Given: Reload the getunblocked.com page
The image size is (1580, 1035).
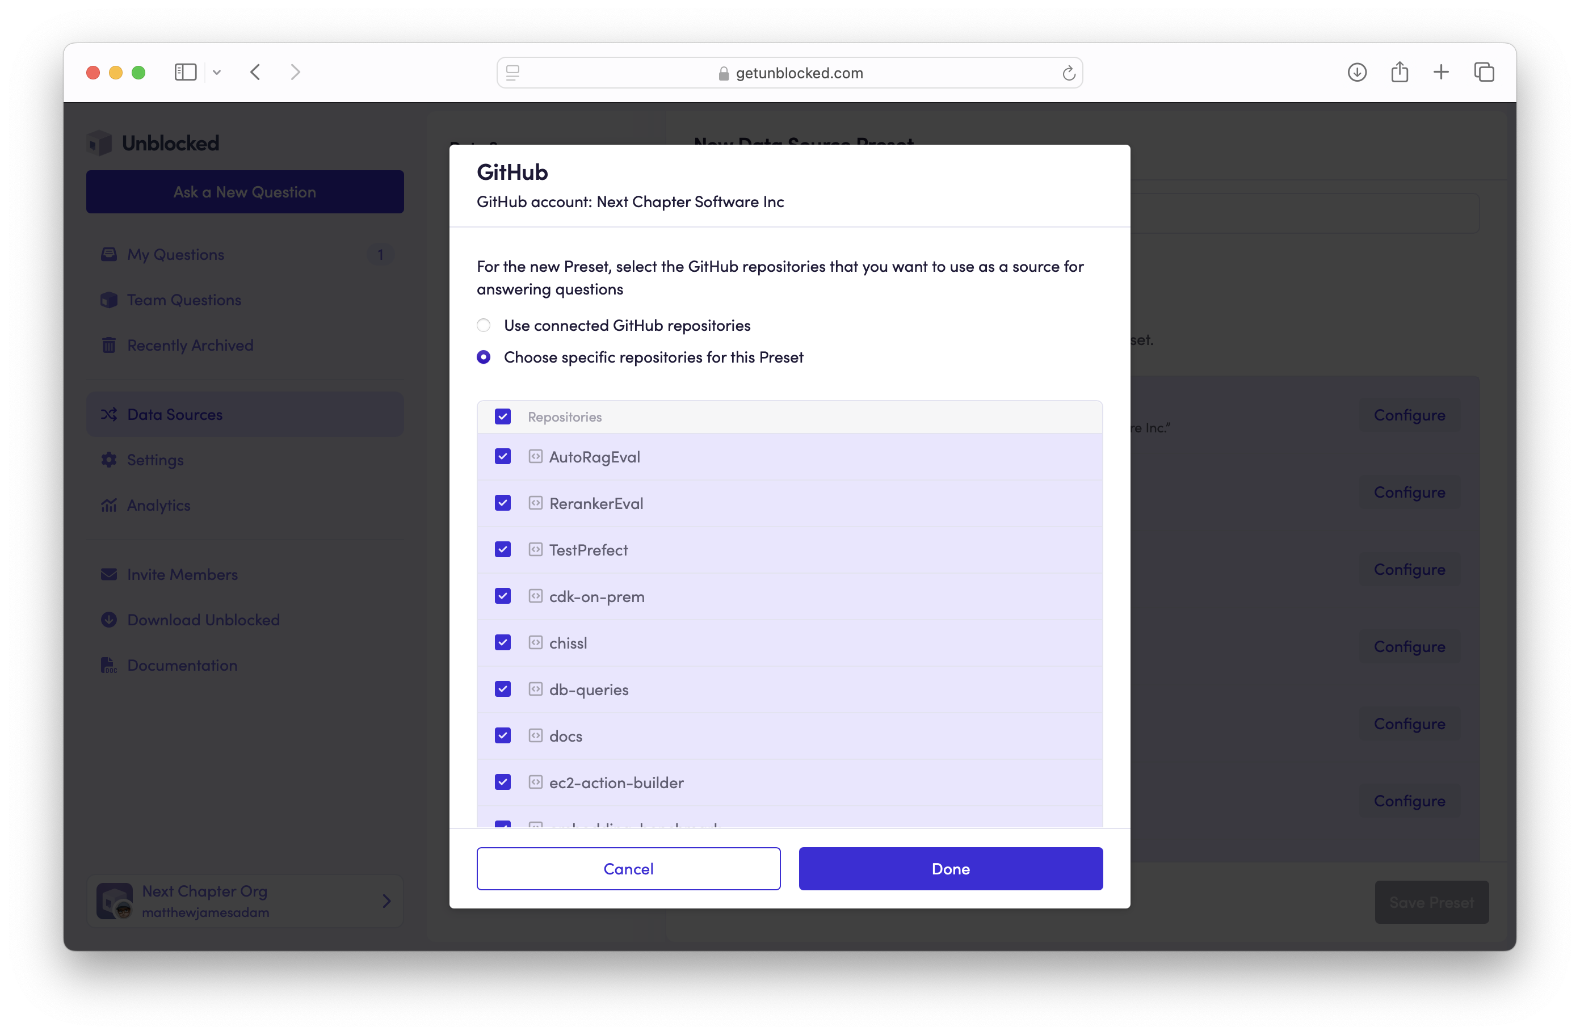Looking at the screenshot, I should (x=1068, y=73).
